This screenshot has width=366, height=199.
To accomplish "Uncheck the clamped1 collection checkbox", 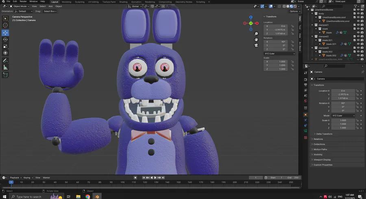I will point(355,25).
